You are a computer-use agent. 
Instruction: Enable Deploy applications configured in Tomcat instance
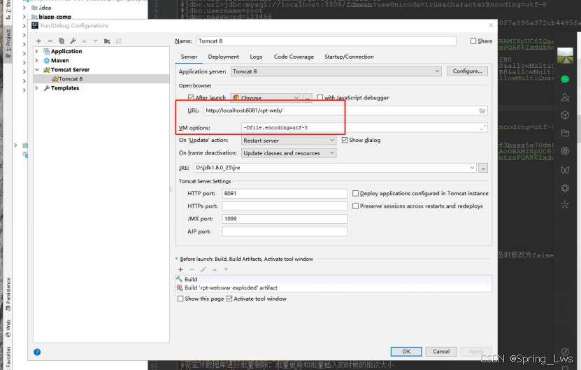click(355, 193)
